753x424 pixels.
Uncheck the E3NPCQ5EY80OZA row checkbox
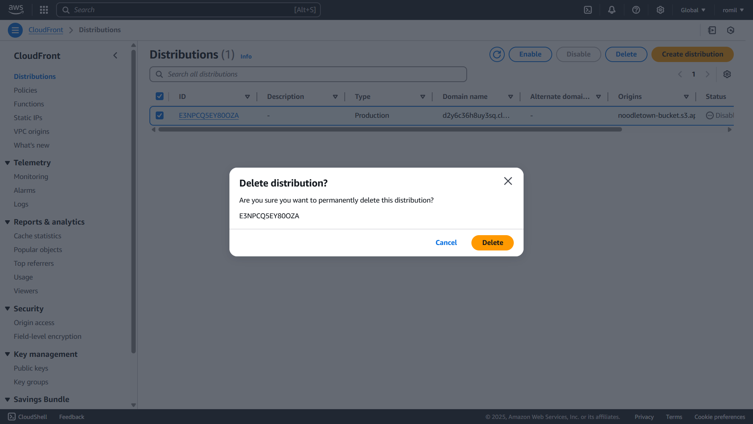[160, 115]
